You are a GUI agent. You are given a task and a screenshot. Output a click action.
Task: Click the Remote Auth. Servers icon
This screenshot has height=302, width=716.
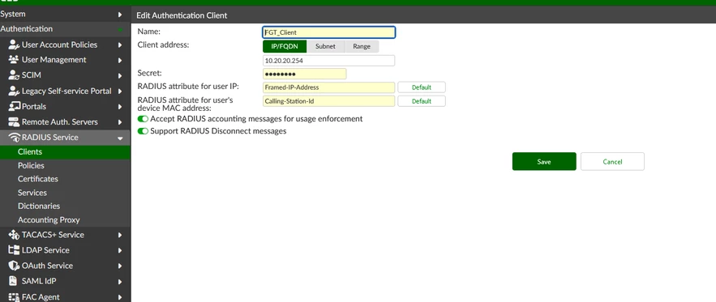pyautogui.click(x=14, y=121)
